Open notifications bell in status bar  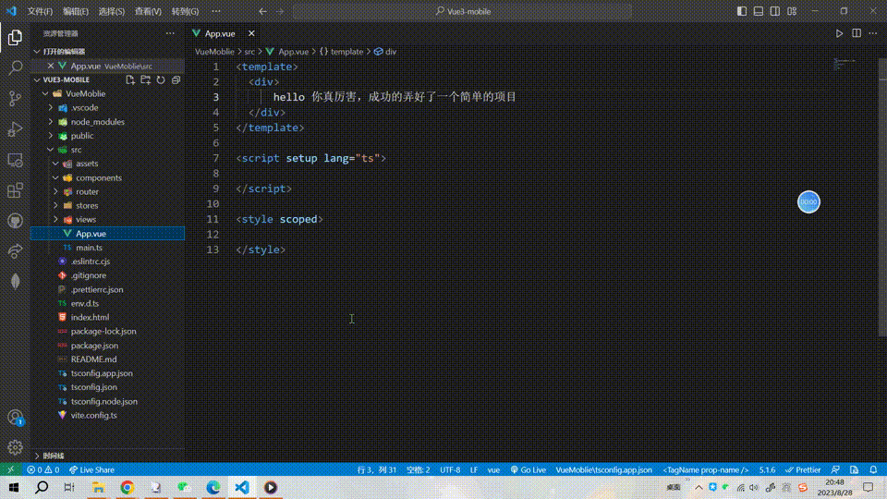(x=873, y=469)
